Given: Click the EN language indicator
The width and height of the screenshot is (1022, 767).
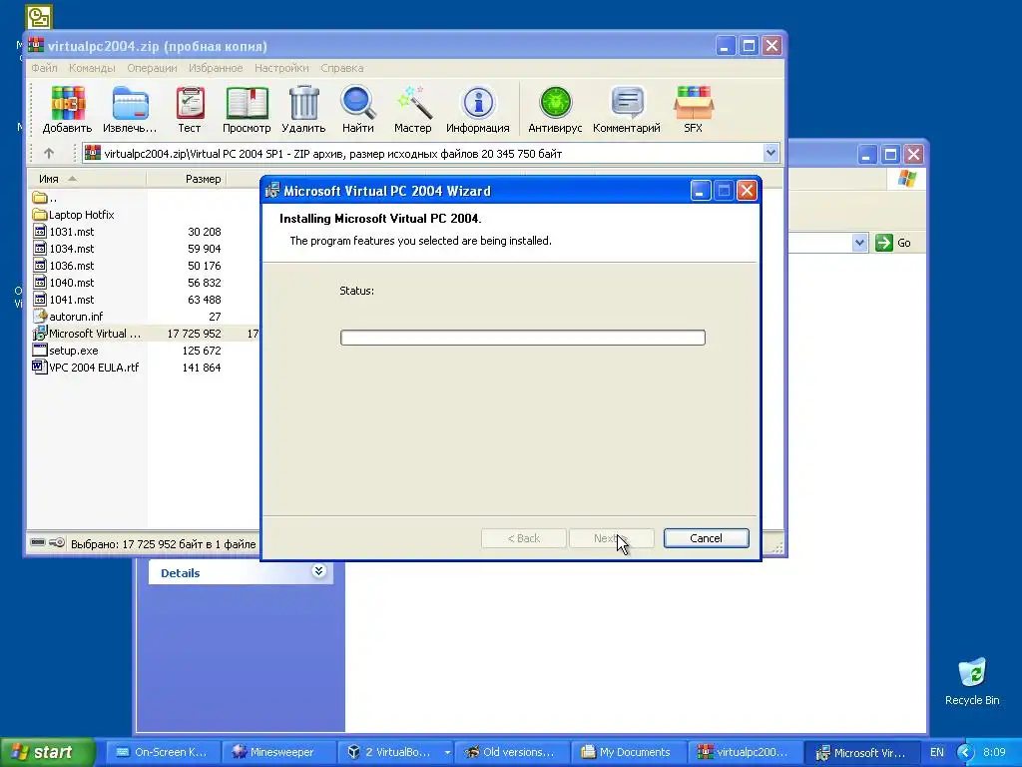Looking at the screenshot, I should (936, 752).
